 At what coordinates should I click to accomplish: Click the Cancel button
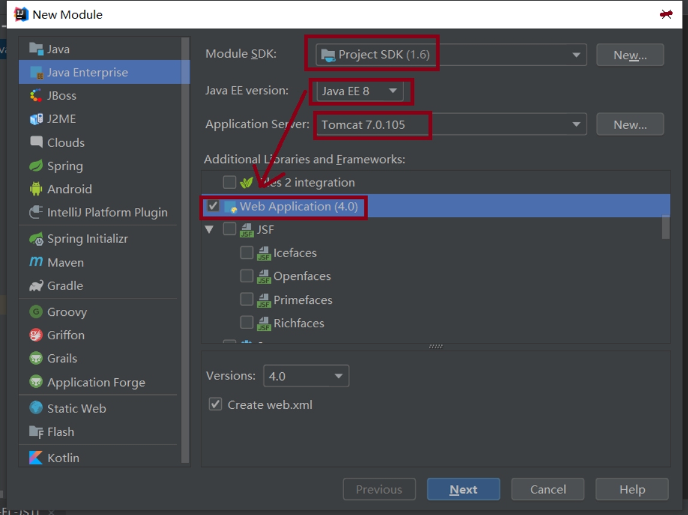pyautogui.click(x=548, y=489)
